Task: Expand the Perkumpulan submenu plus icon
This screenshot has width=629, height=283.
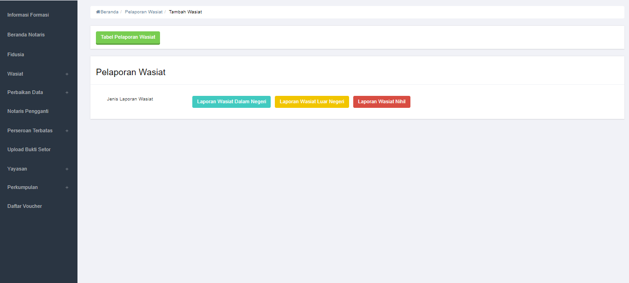Action: 67,188
